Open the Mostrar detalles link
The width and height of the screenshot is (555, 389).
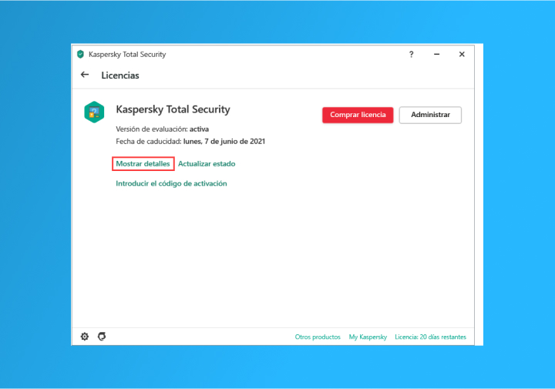click(143, 164)
